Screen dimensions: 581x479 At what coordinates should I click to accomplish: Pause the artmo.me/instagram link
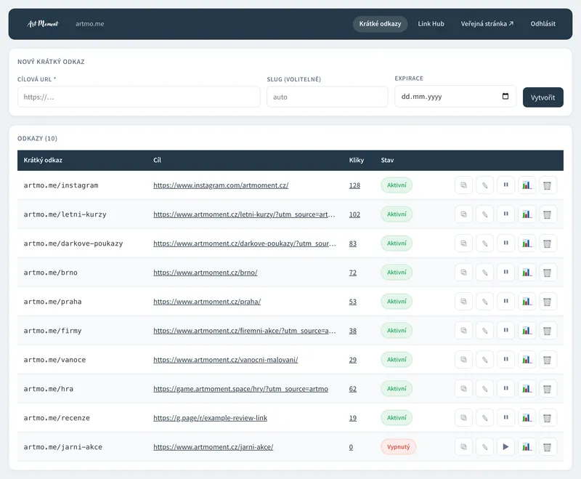505,185
